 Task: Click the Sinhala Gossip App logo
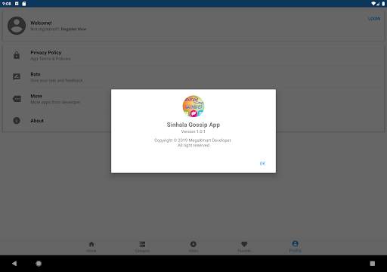coord(193,107)
